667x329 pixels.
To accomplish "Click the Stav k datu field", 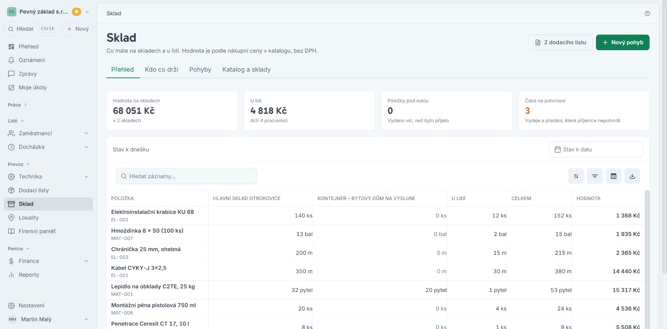I will point(596,149).
